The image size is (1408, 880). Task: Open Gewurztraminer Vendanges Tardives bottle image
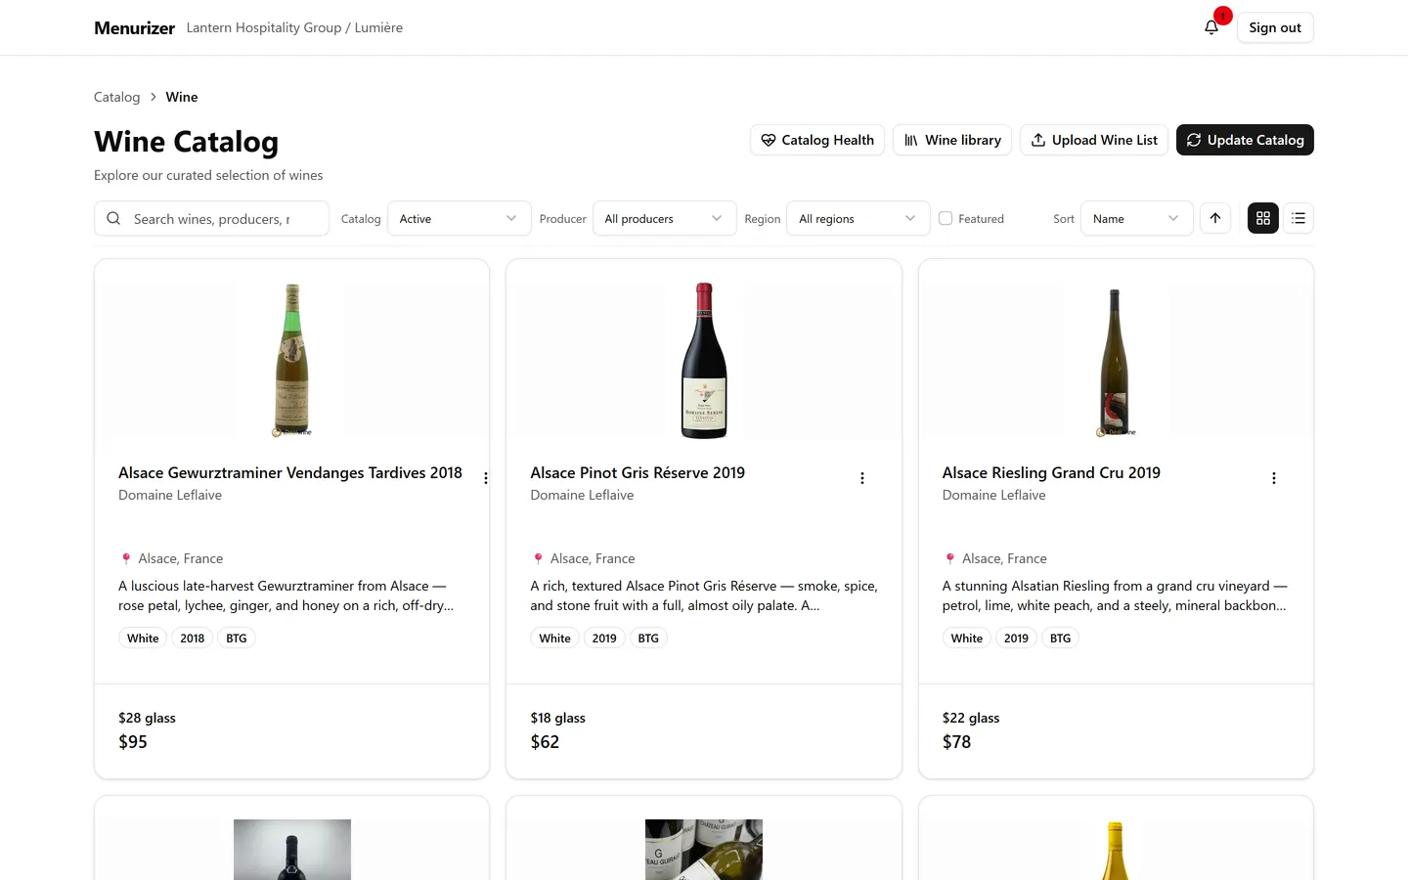(292, 360)
